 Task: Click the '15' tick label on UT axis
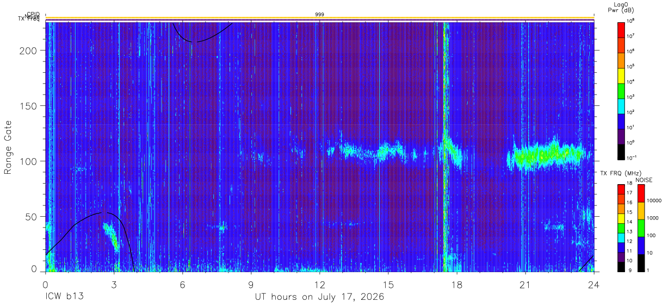388,285
